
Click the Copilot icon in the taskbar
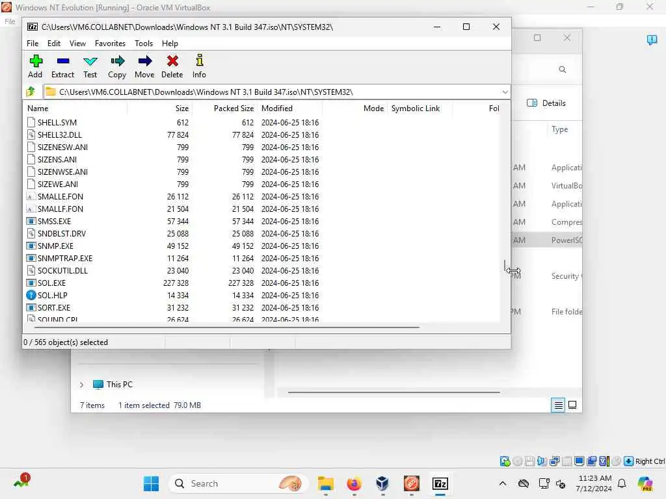click(x=645, y=483)
